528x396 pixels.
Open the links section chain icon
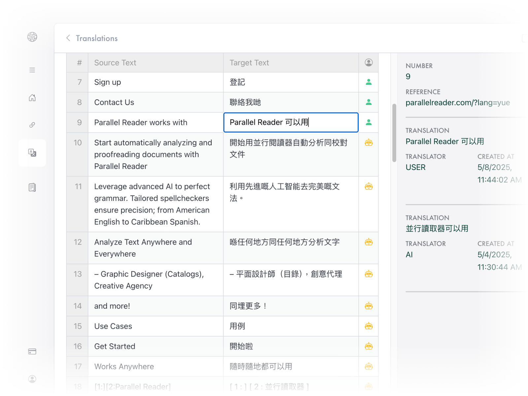(32, 125)
